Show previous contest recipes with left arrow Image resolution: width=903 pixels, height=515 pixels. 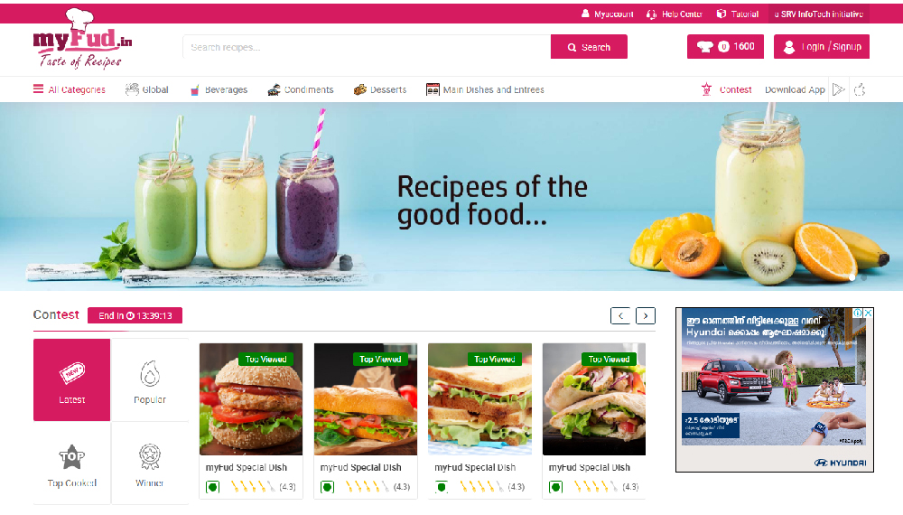click(x=620, y=315)
